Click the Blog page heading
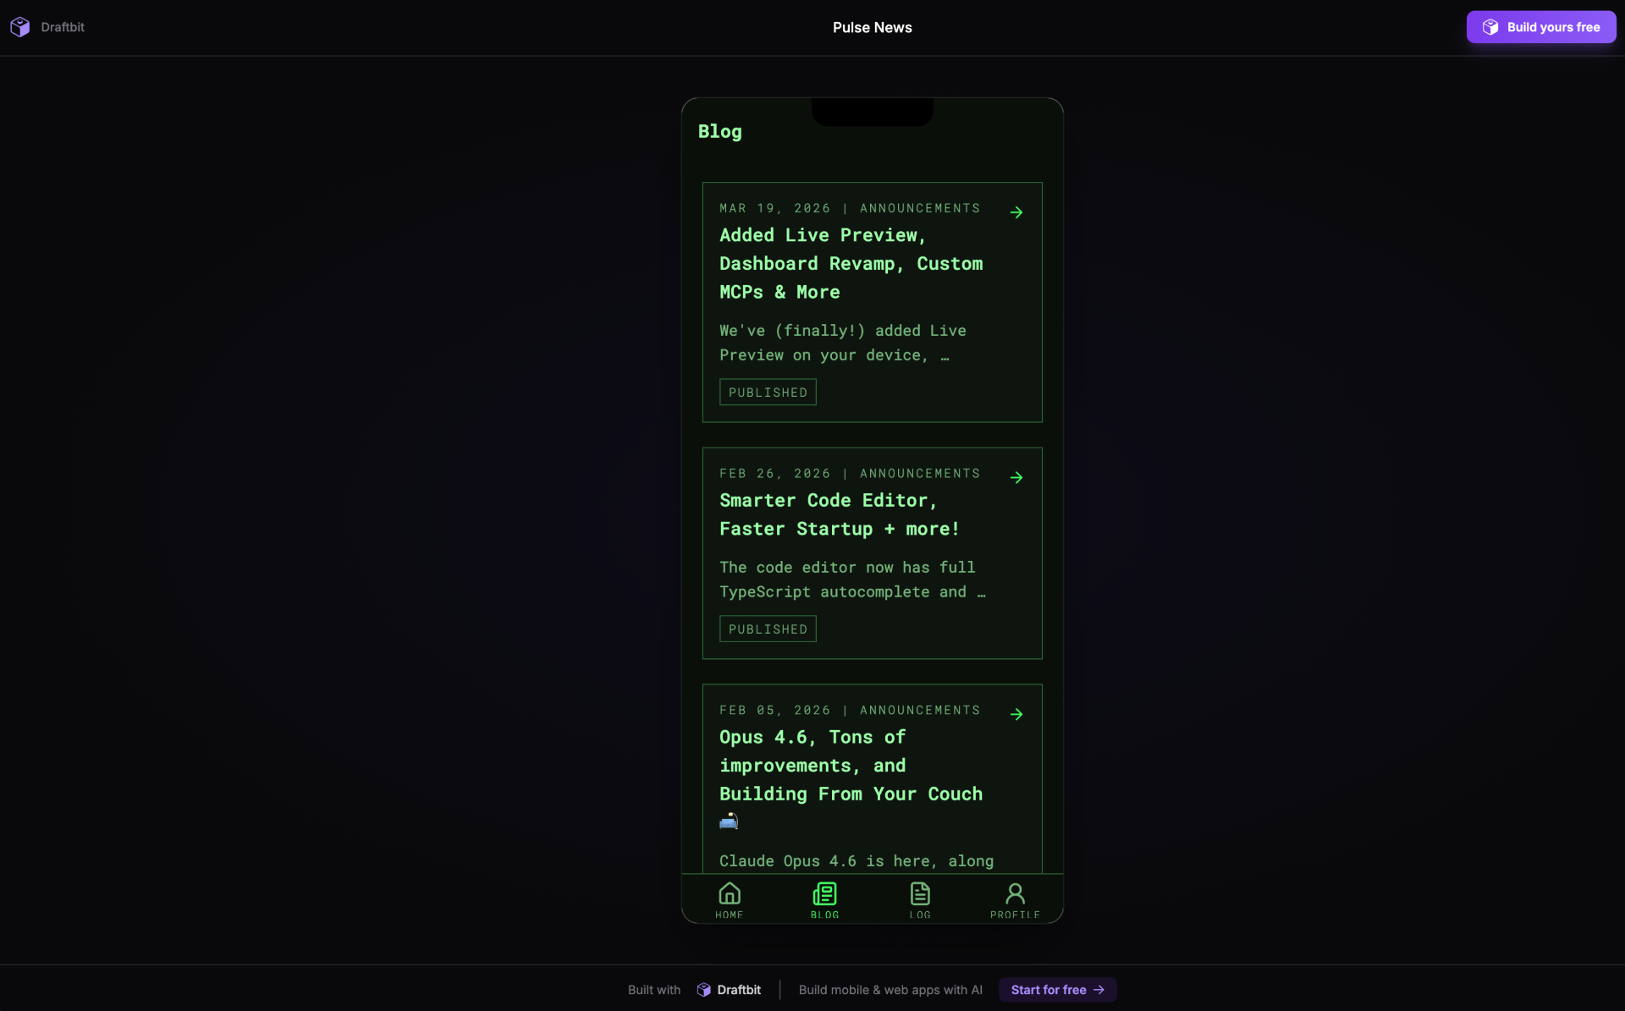Screen dimensions: 1625x1011 pos(720,131)
